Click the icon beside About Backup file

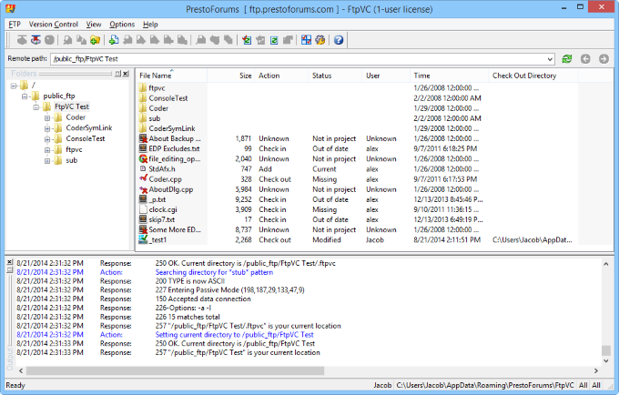[143, 138]
